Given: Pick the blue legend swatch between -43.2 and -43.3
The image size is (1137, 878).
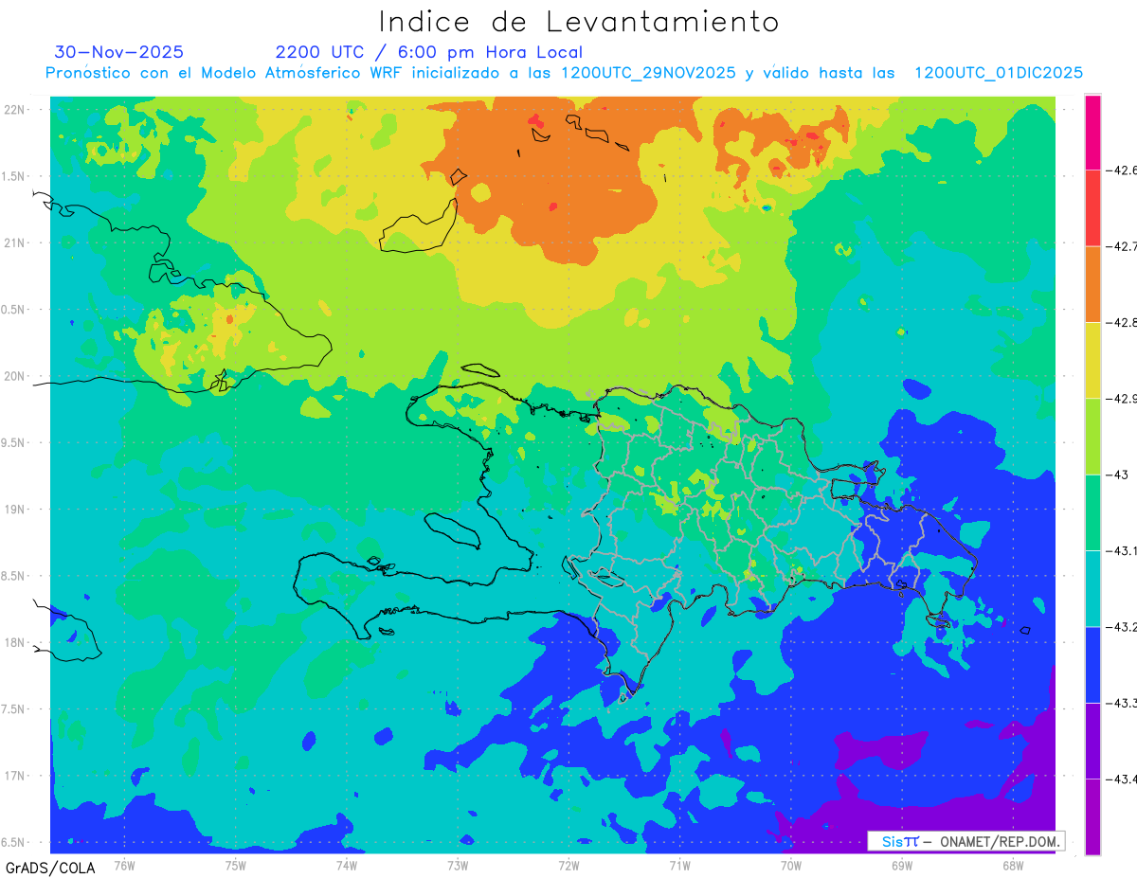Looking at the screenshot, I should coord(1092,665).
